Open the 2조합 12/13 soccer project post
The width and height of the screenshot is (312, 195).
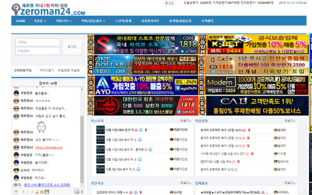coord(220,138)
